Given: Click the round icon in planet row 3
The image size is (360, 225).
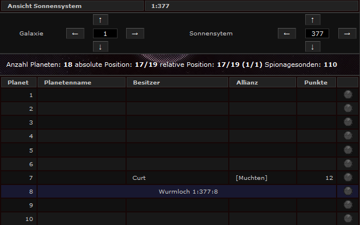Looking at the screenshot, I should click(x=348, y=122).
